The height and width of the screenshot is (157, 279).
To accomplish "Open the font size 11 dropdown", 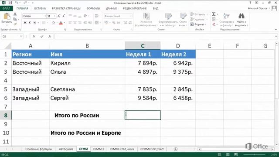I will (x=54, y=16).
